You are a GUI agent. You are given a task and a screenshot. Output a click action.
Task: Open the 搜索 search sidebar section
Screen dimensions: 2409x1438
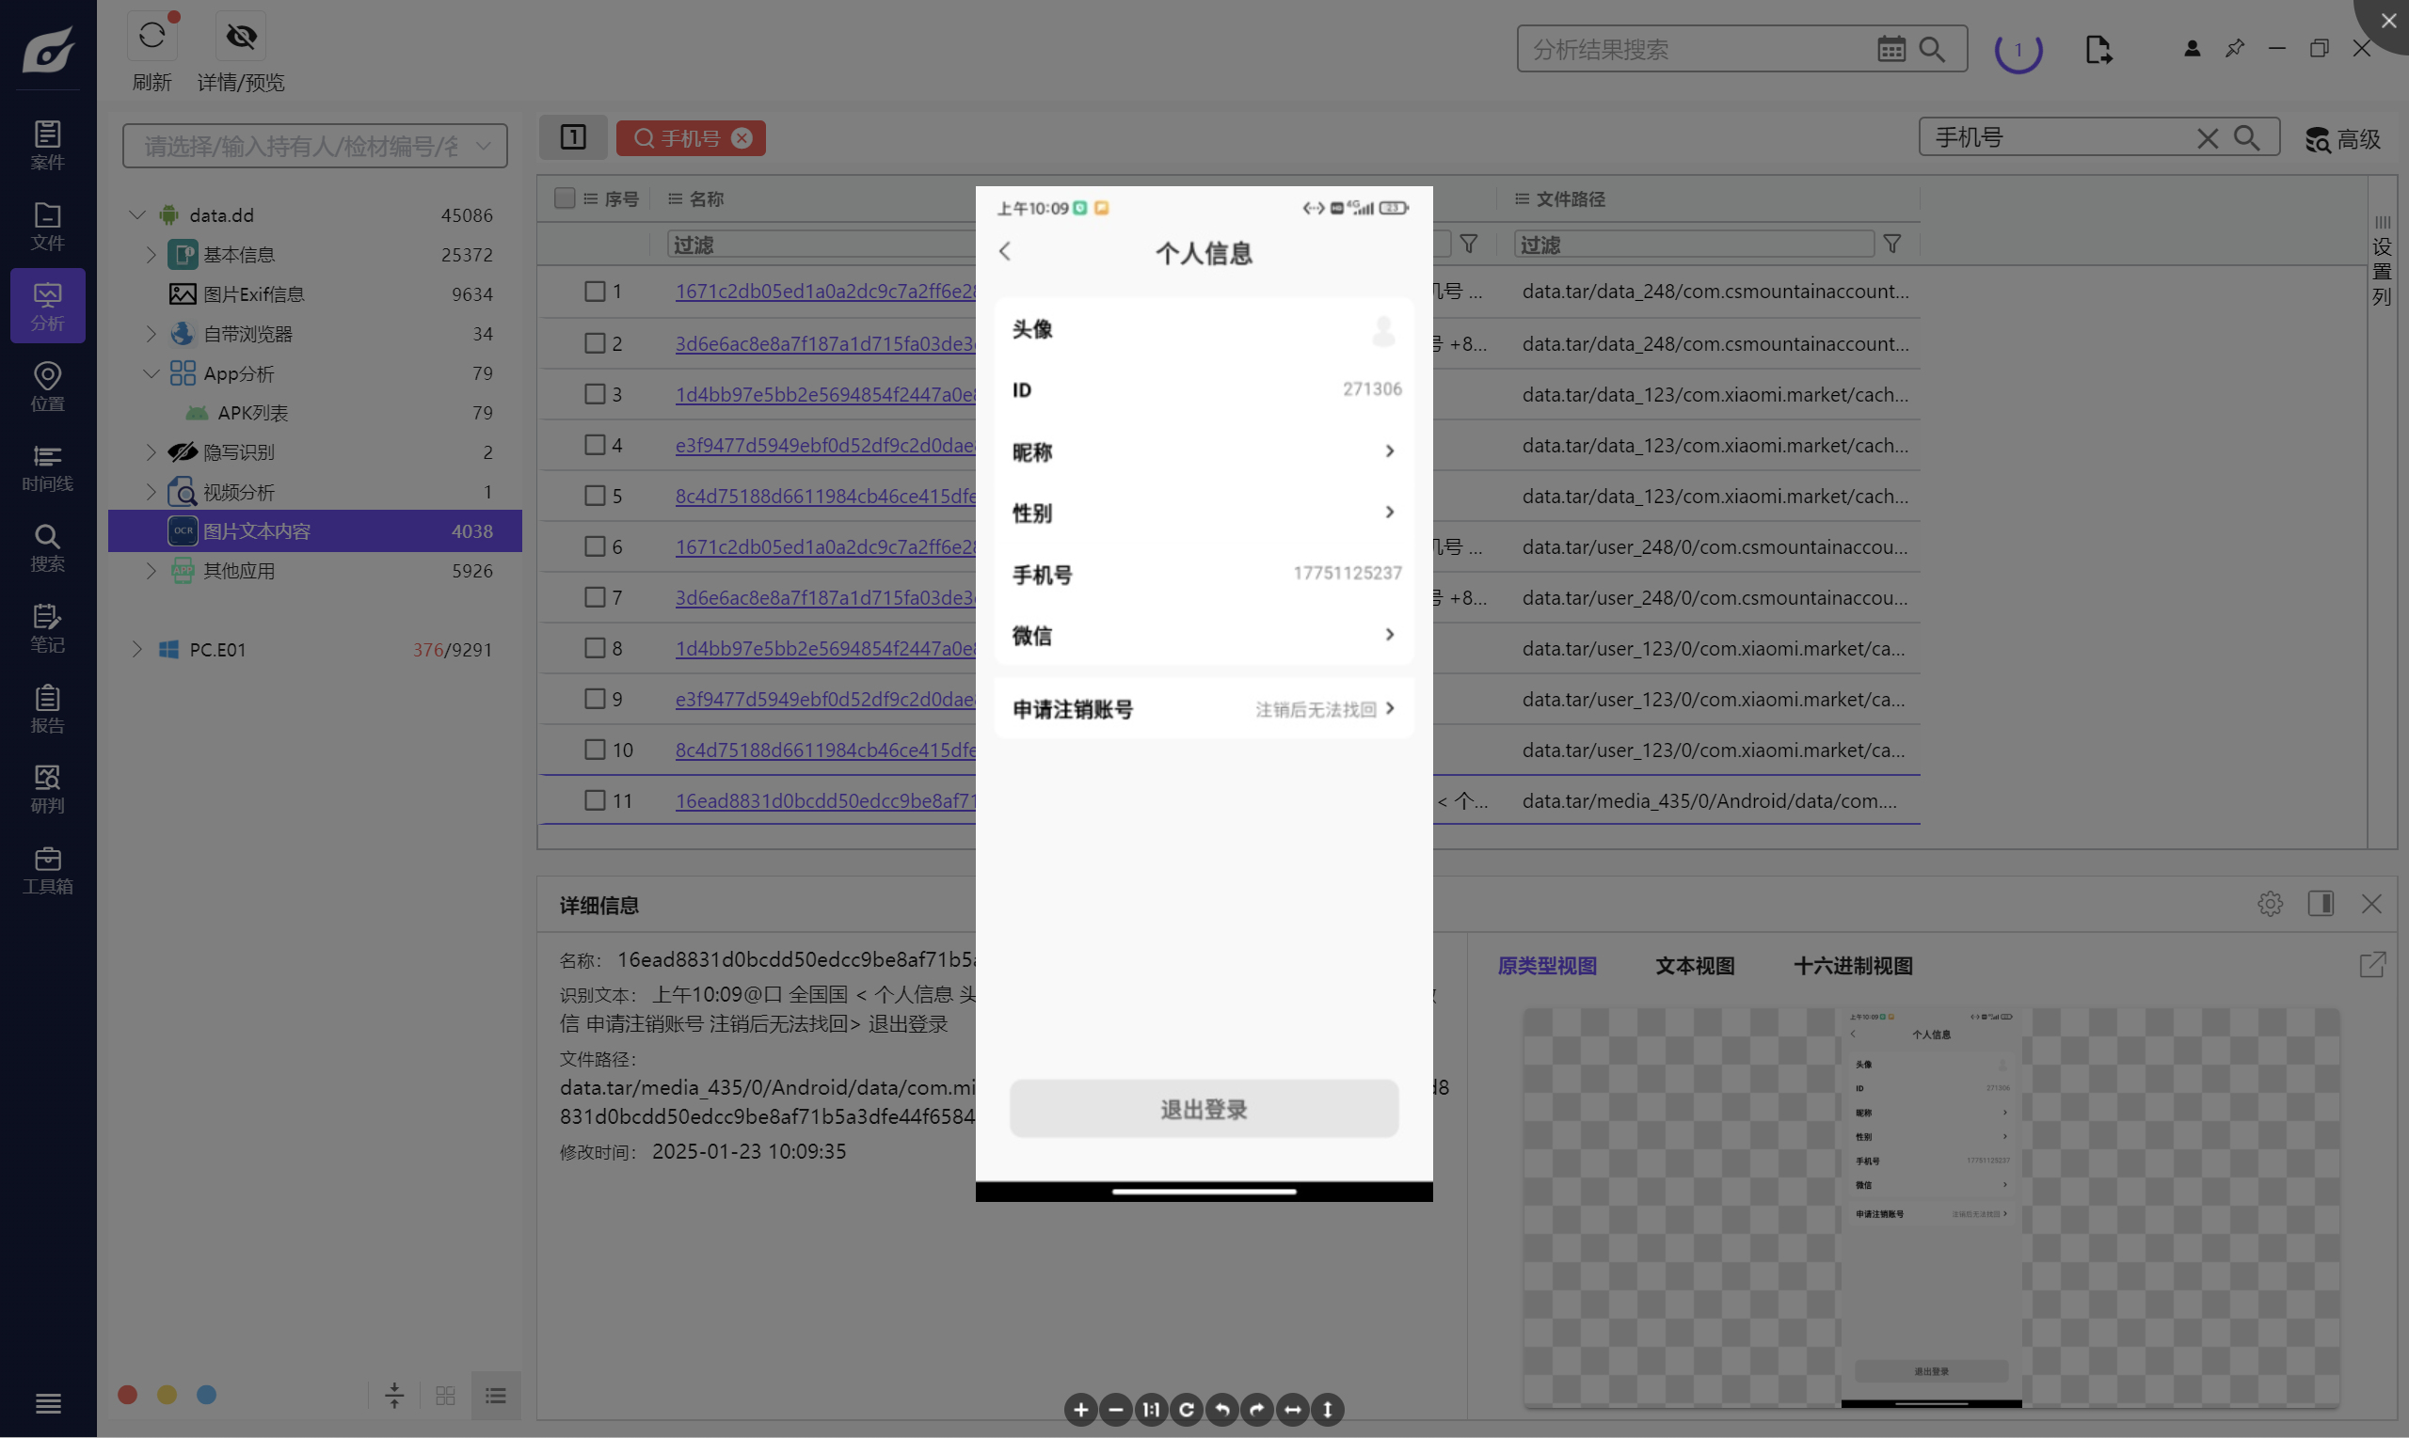[x=47, y=547]
